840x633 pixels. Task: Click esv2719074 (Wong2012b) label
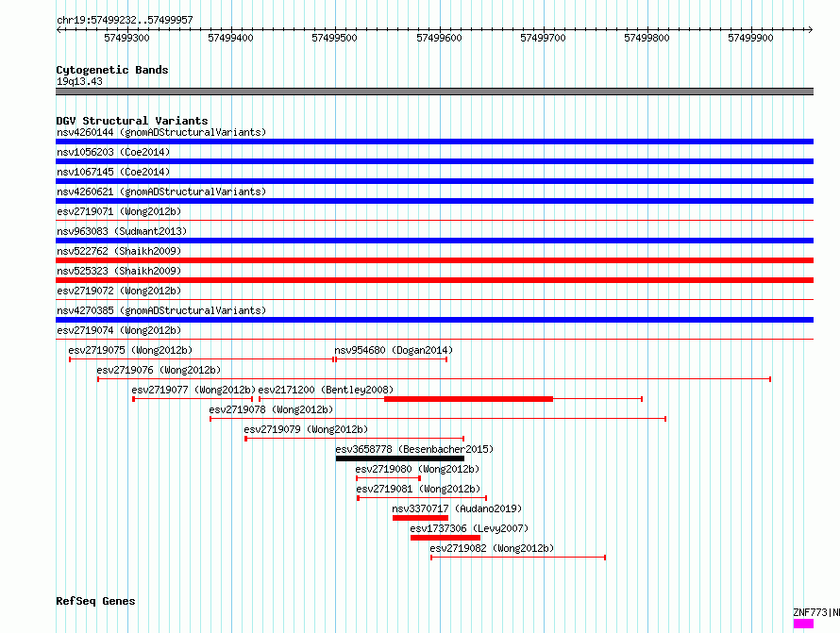pyautogui.click(x=119, y=330)
